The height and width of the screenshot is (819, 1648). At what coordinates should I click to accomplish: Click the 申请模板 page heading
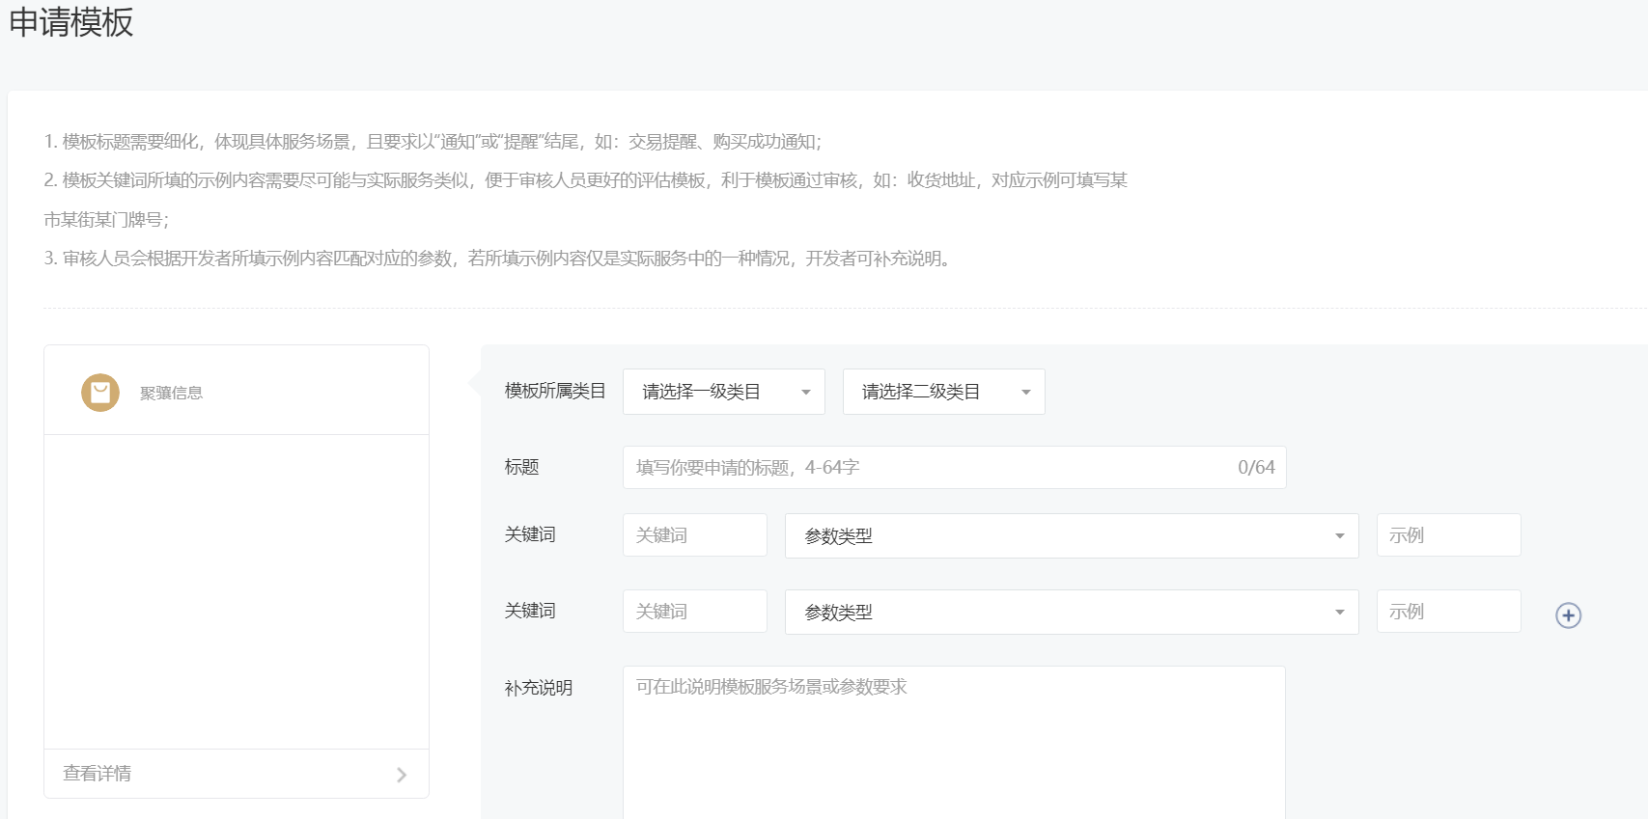point(71,21)
